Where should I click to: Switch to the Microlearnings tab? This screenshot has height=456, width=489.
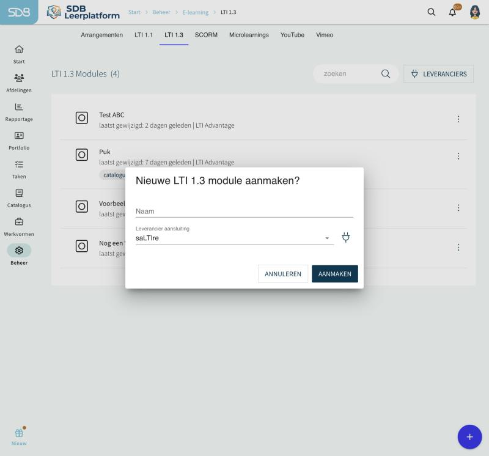coord(249,35)
